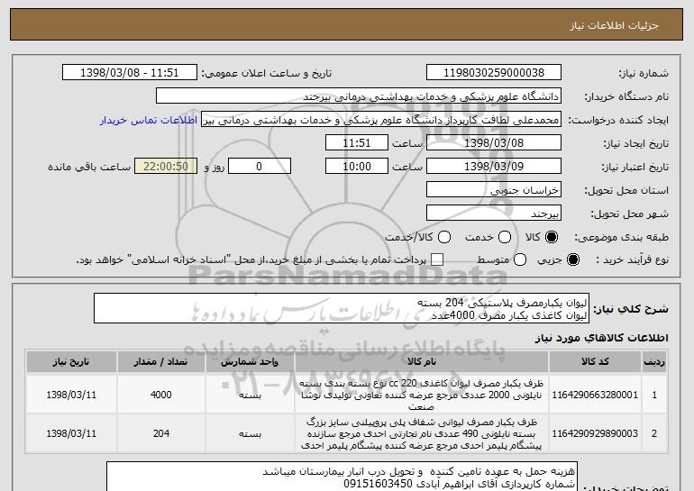
Task: Click the quantity cell 4000
Action: coord(161,395)
